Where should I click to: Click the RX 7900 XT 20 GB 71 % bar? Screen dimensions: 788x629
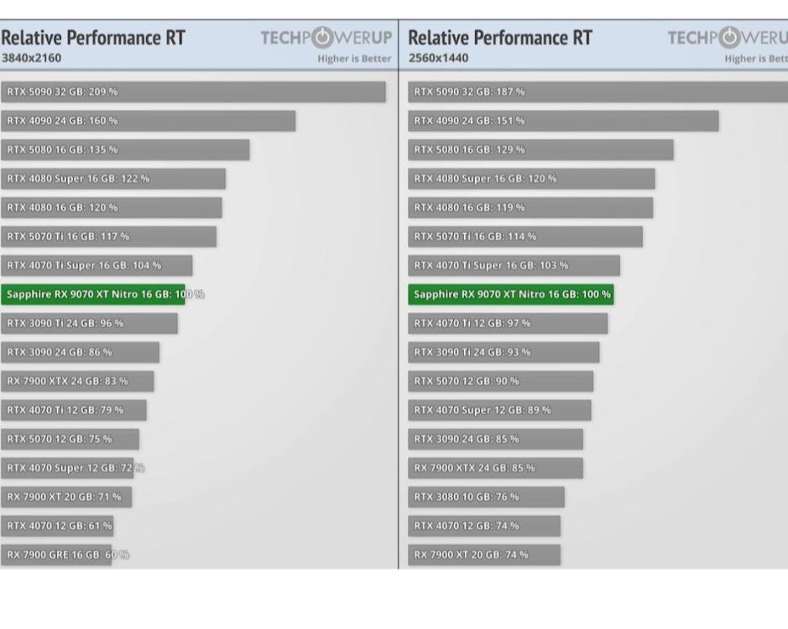click(66, 497)
